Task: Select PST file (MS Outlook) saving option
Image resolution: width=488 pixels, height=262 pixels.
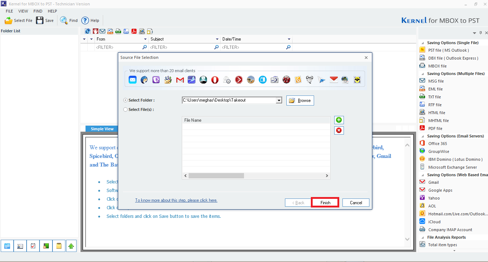Action: pos(444,50)
